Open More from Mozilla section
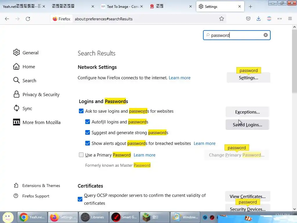The height and width of the screenshot is (223, 297). pos(37,122)
